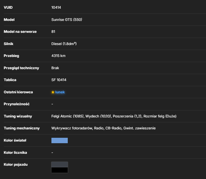Select the dark gray upper Kolor pojazdu swatch

pos(60,164)
